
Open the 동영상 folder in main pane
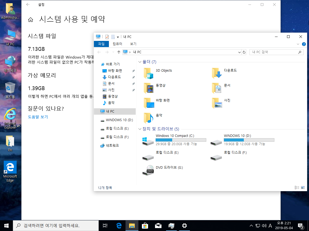pos(155,88)
